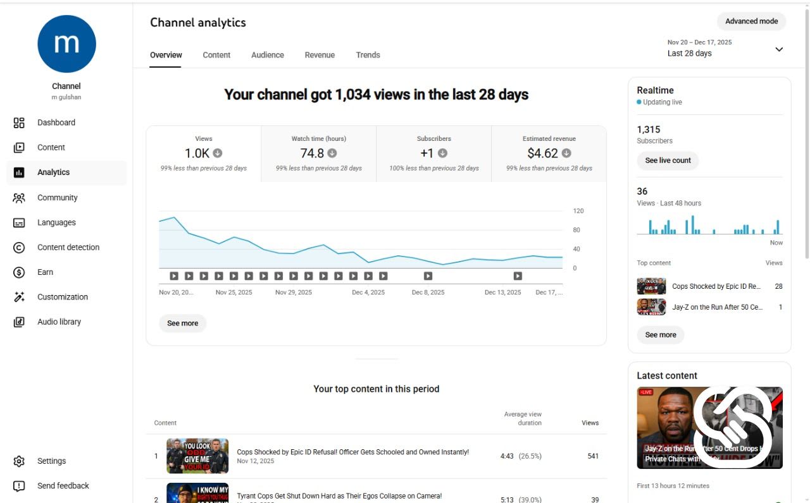Open 'Cops Shocked by Epic ID Refusal!' video title
This screenshot has width=810, height=503.
[352, 452]
